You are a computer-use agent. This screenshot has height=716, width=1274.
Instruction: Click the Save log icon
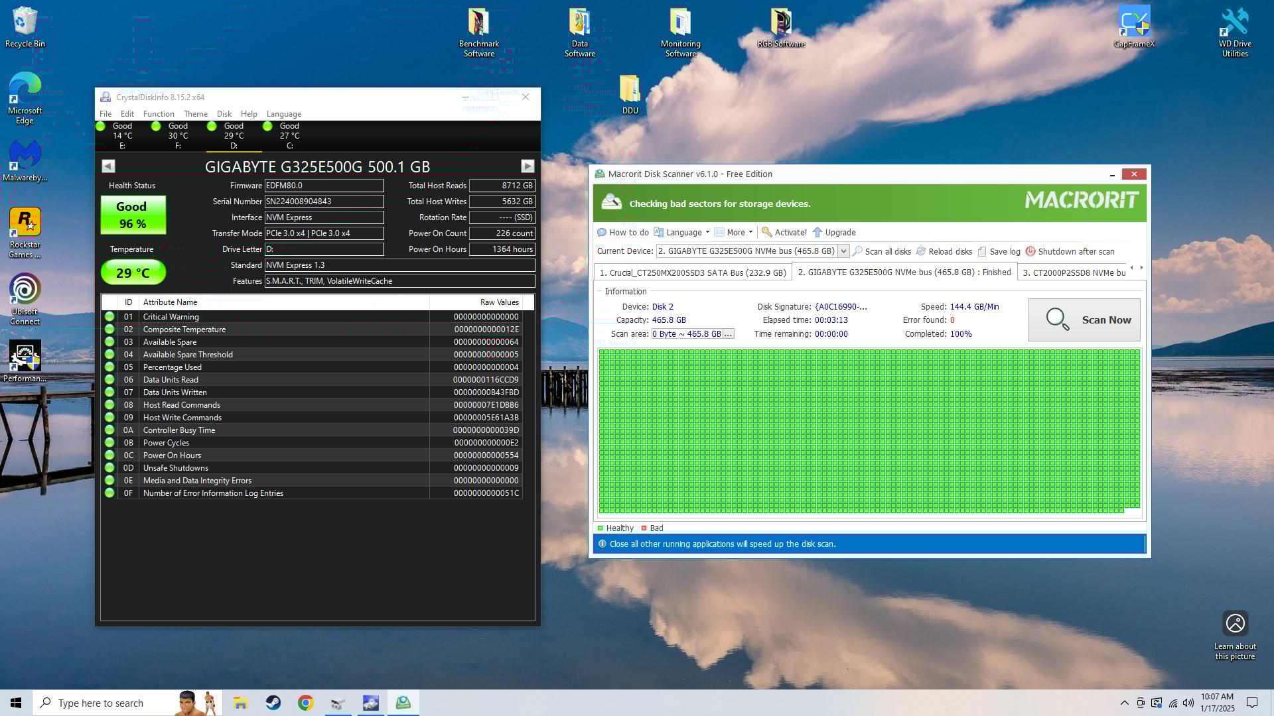982,252
